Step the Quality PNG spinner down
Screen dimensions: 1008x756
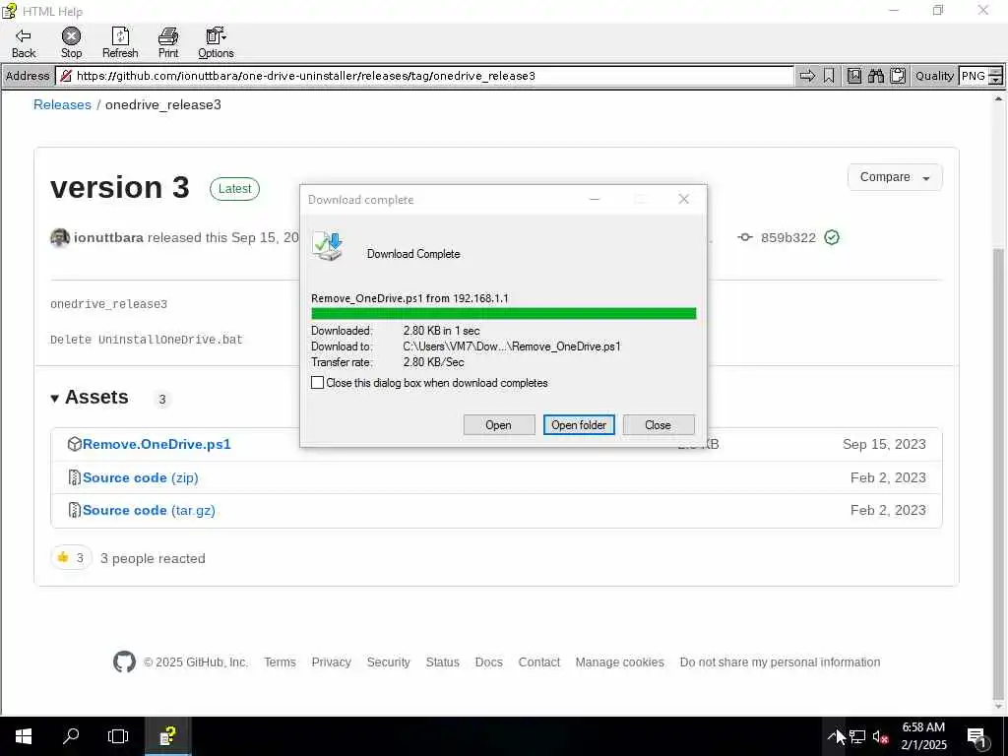point(995,81)
